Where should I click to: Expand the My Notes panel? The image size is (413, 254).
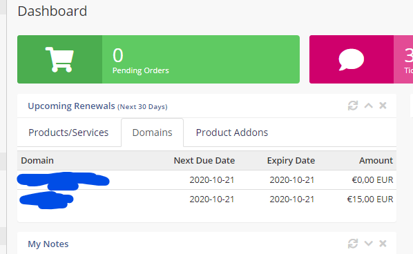click(x=369, y=244)
